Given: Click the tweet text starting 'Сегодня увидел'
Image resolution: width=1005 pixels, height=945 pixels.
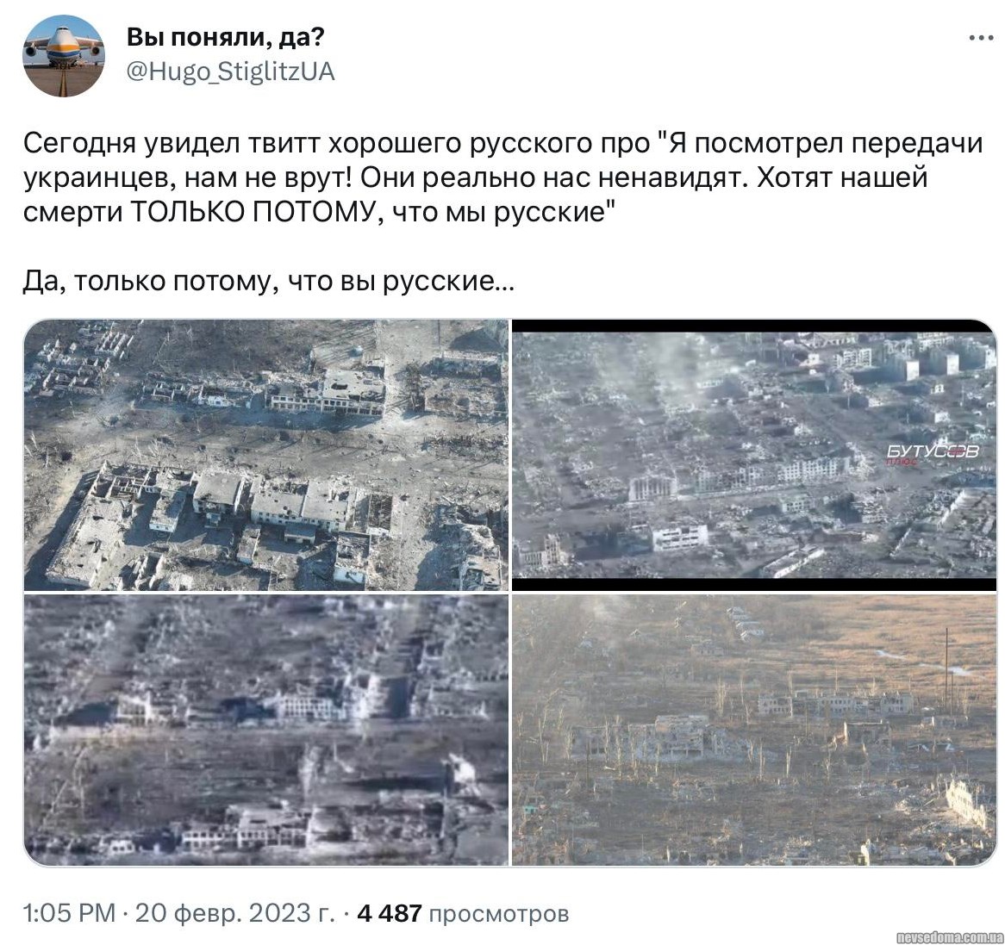Looking at the screenshot, I should [x=503, y=177].
